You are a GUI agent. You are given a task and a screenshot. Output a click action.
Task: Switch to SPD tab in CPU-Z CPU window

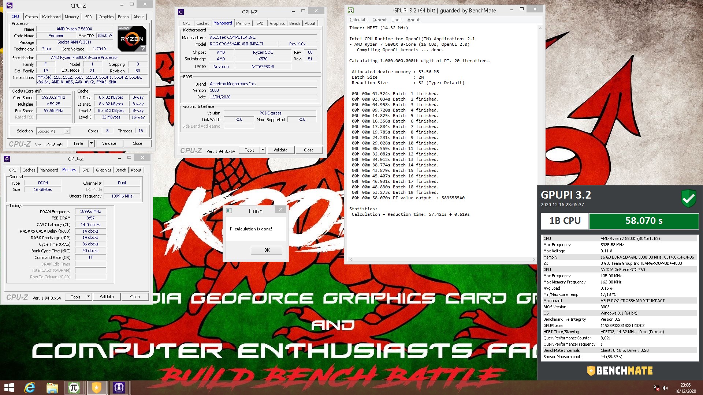(89, 17)
